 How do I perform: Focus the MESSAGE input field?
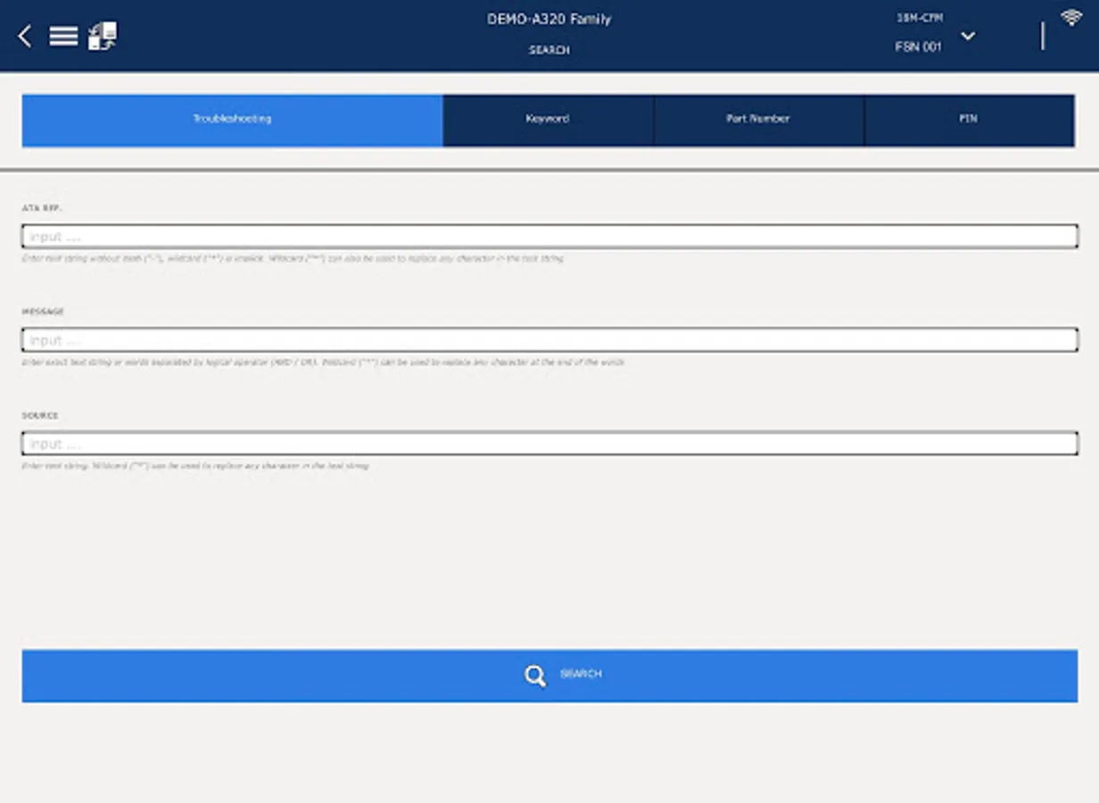(549, 340)
